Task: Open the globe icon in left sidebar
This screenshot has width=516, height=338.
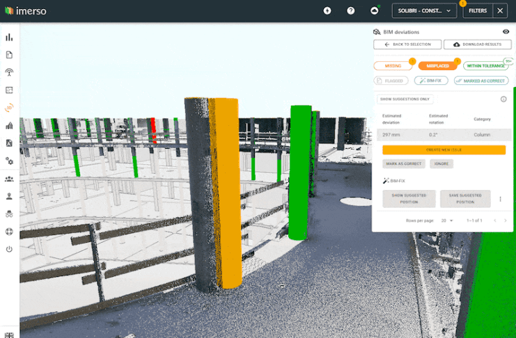Action: tap(9, 232)
